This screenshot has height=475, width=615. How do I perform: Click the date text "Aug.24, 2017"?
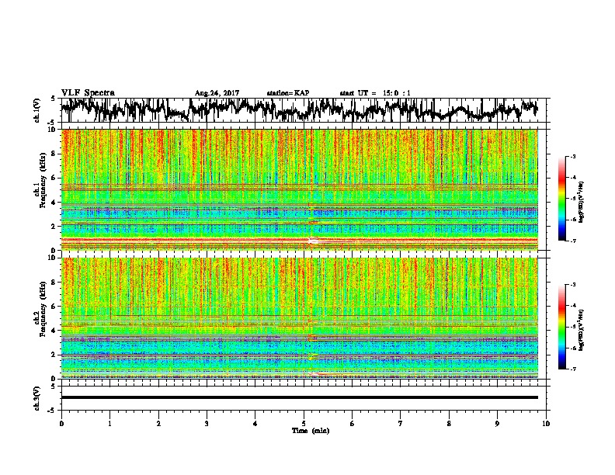pos(217,93)
